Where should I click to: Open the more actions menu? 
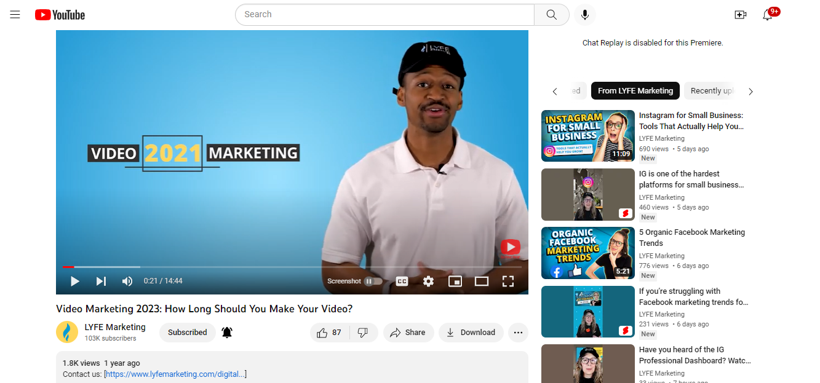click(518, 333)
